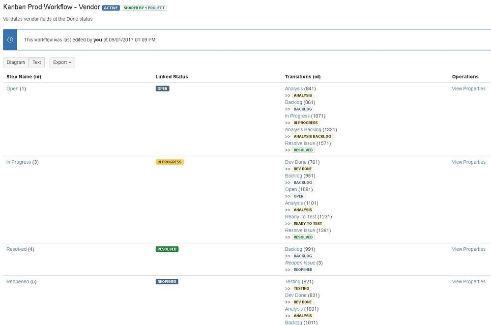Open the In Progress (1071) transition
The image size is (491, 325).
[297, 116]
